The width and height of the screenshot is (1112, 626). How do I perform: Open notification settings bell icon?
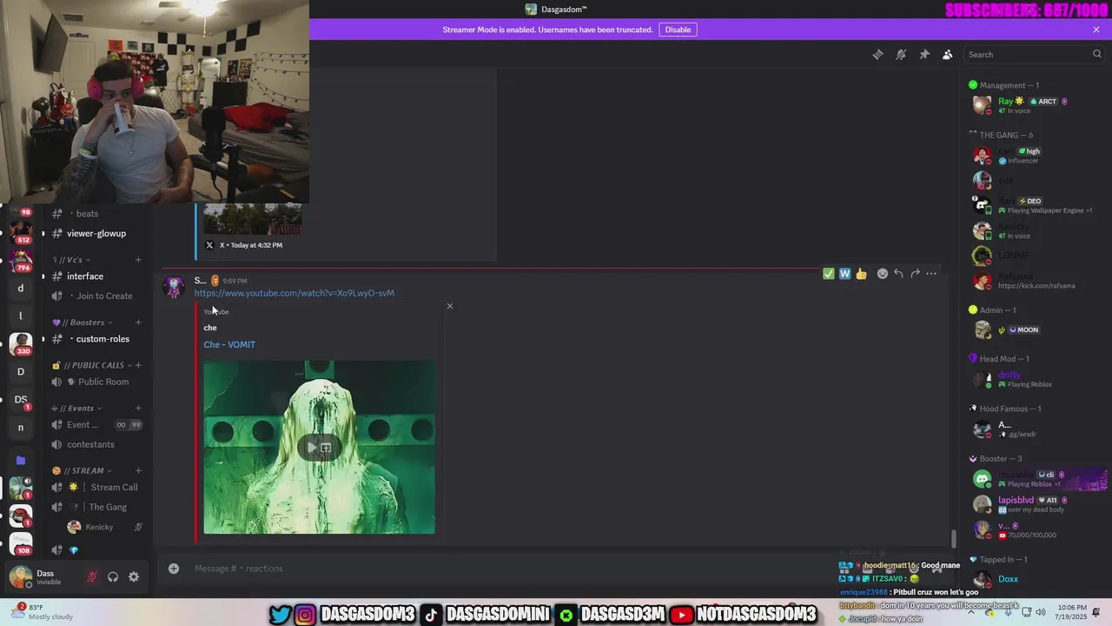click(x=901, y=54)
